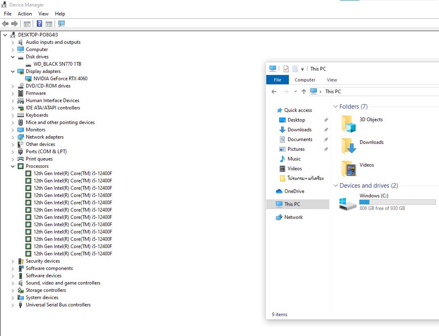The height and width of the screenshot is (336, 439).
Task: Expand the Network adapters category
Action: 13,137
